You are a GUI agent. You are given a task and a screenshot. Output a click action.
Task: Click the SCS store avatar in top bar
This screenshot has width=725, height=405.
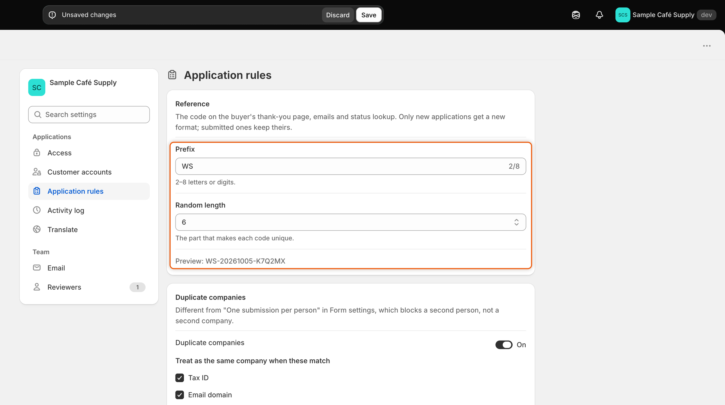(x=623, y=15)
